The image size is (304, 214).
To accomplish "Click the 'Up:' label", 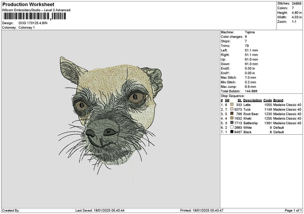I will 223,59.
